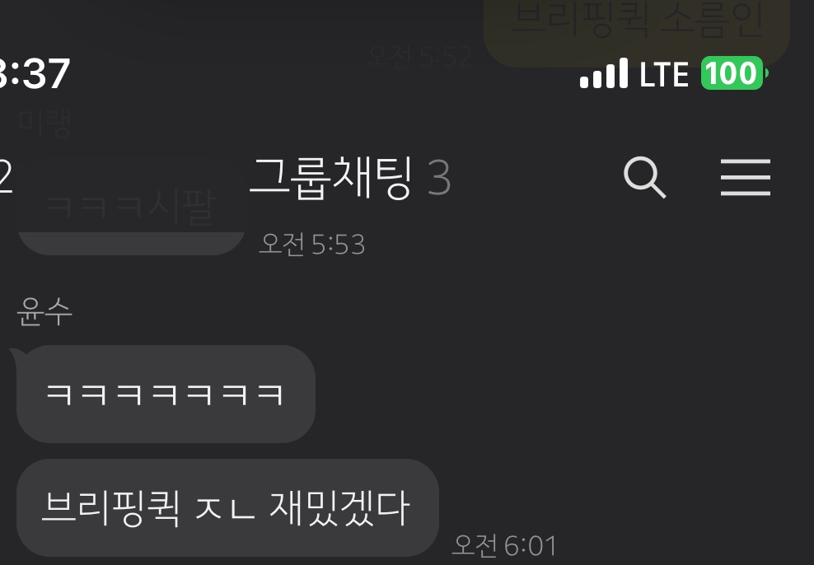
Task: Open sender 윤수's profile name
Action: point(44,312)
